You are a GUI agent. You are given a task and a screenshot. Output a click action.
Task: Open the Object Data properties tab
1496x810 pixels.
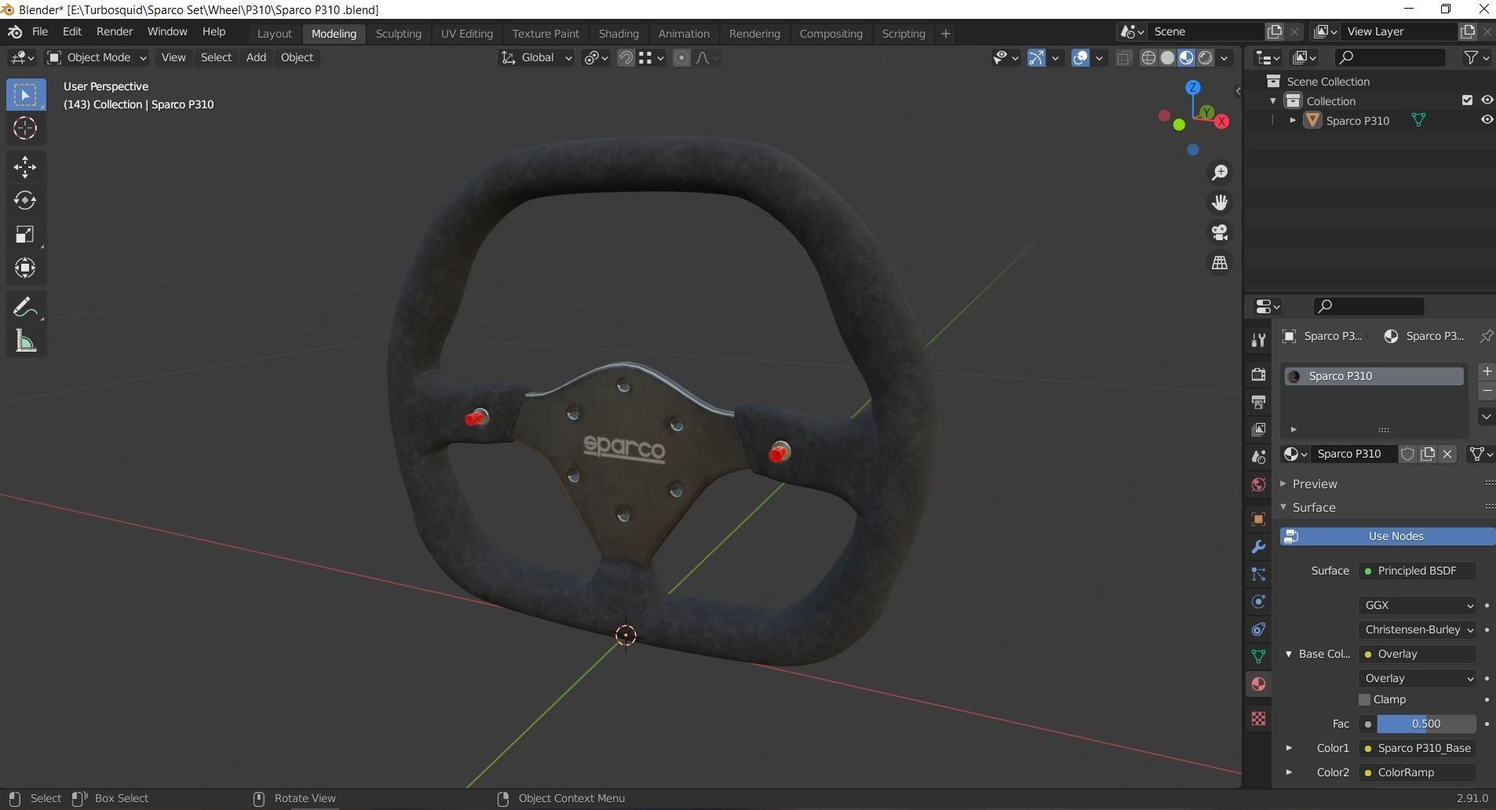coord(1258,656)
